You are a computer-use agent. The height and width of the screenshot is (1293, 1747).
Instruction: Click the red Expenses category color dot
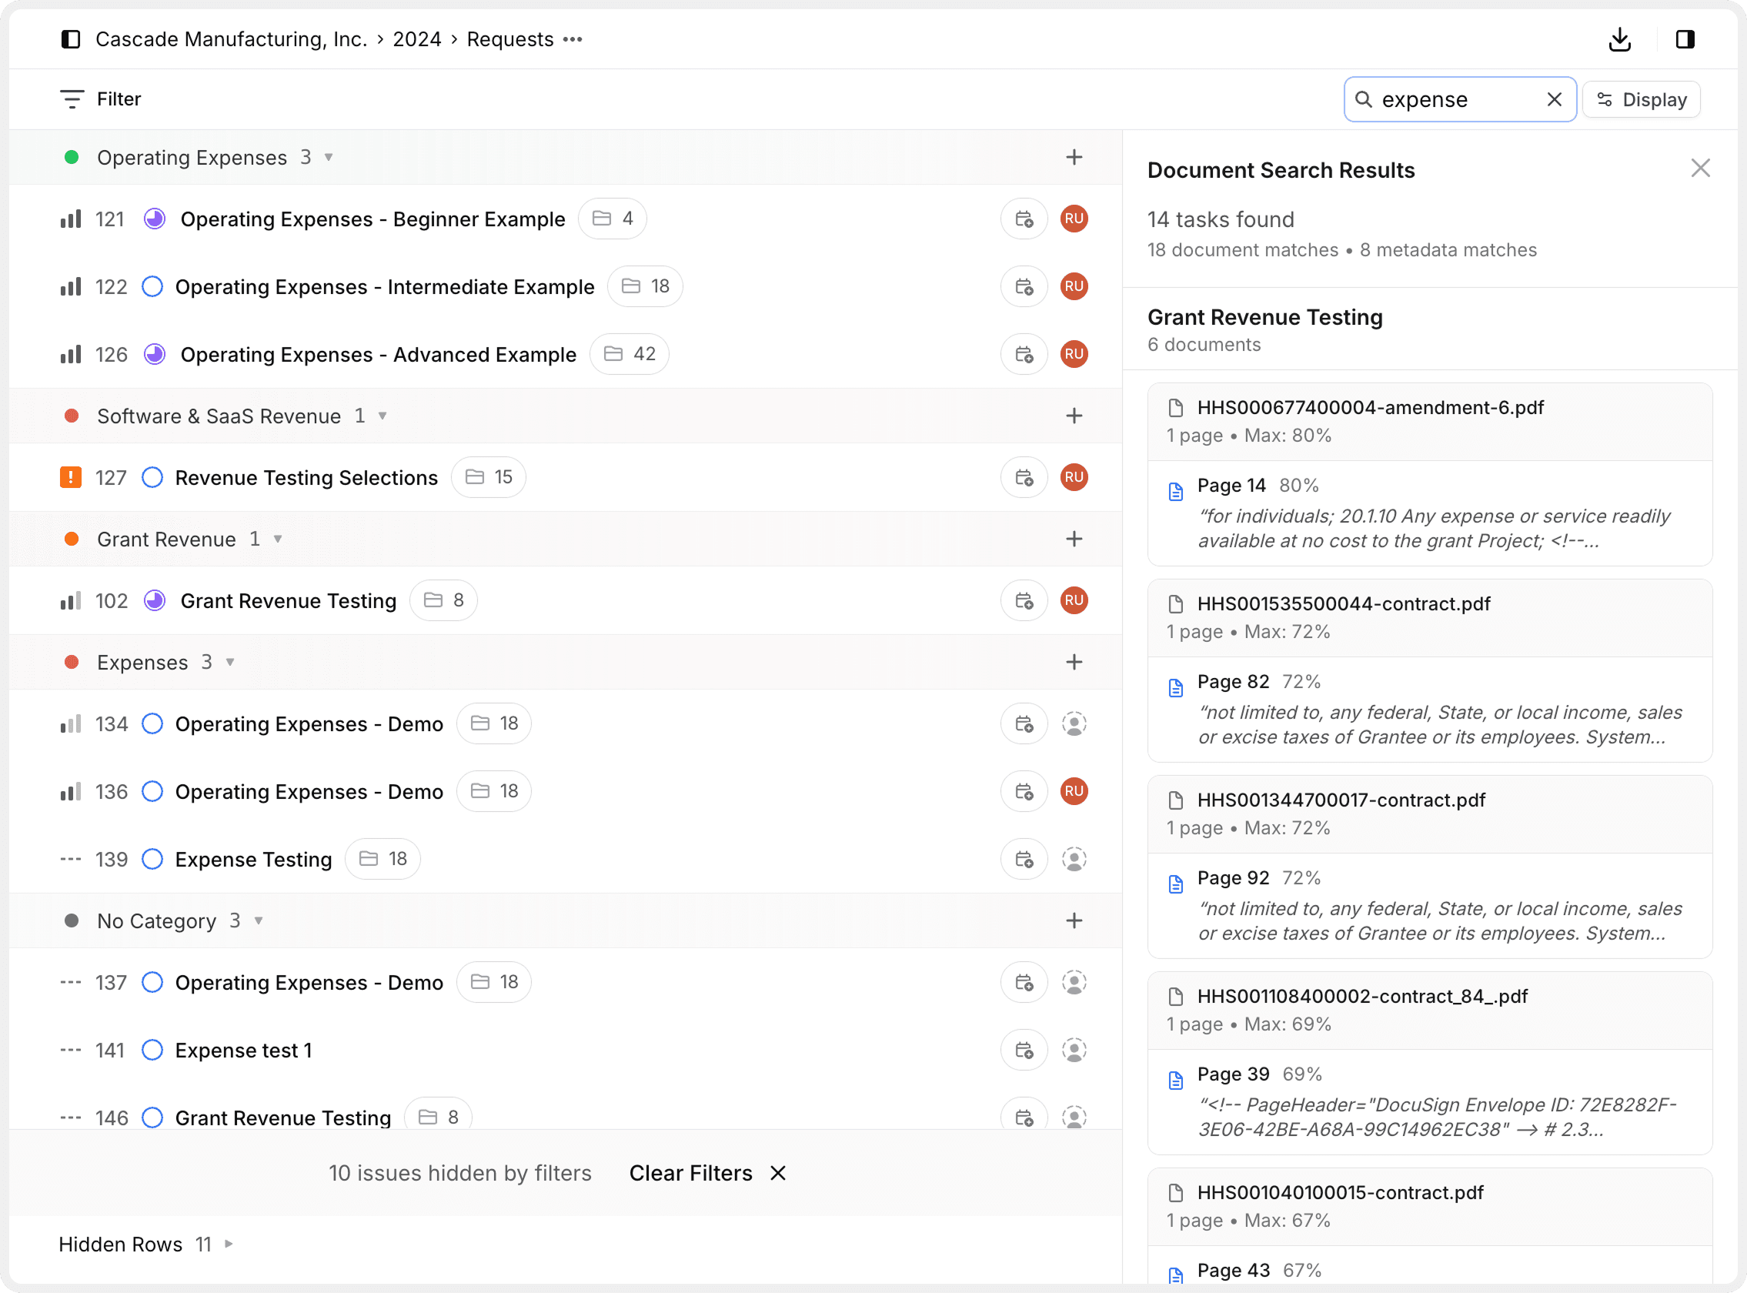72,662
